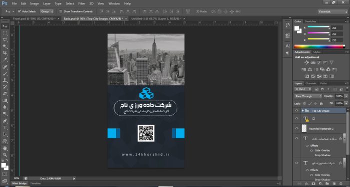
Task: Open the Filter menu
Action: point(81,3)
